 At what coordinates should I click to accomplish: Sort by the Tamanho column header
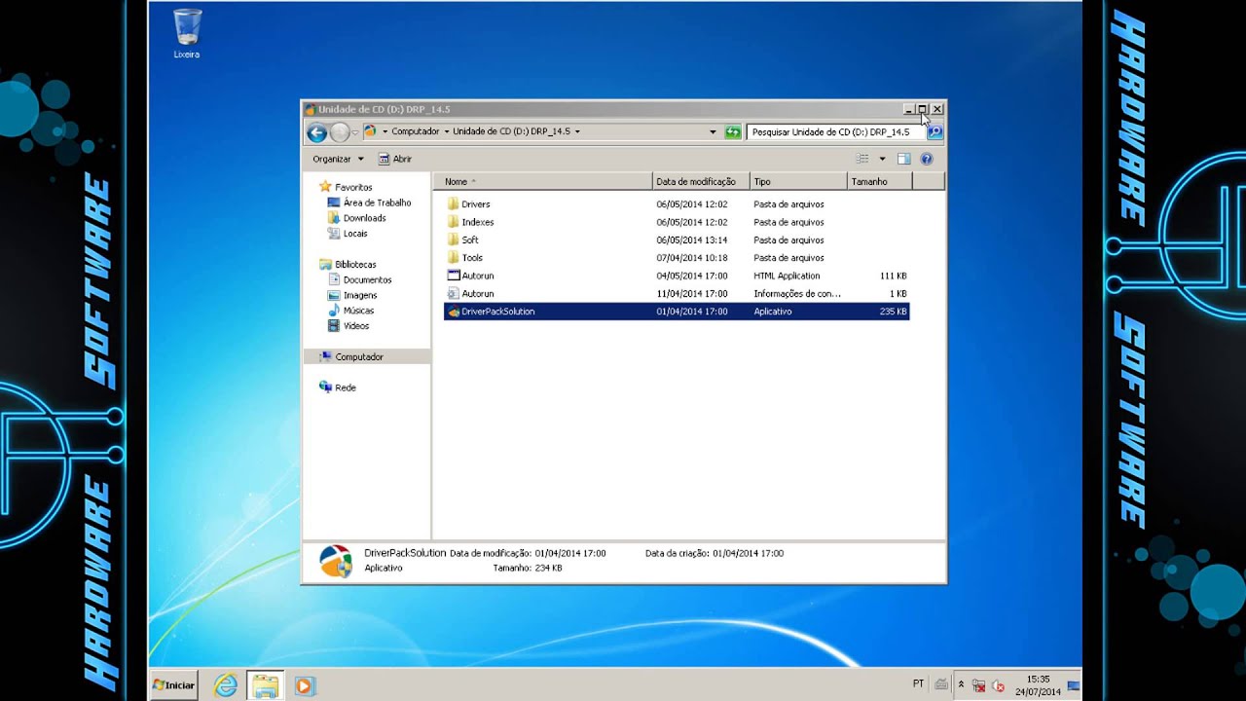pyautogui.click(x=880, y=182)
